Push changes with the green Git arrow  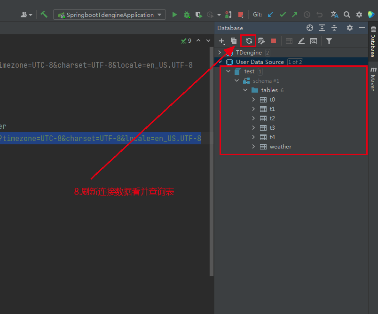294,15
